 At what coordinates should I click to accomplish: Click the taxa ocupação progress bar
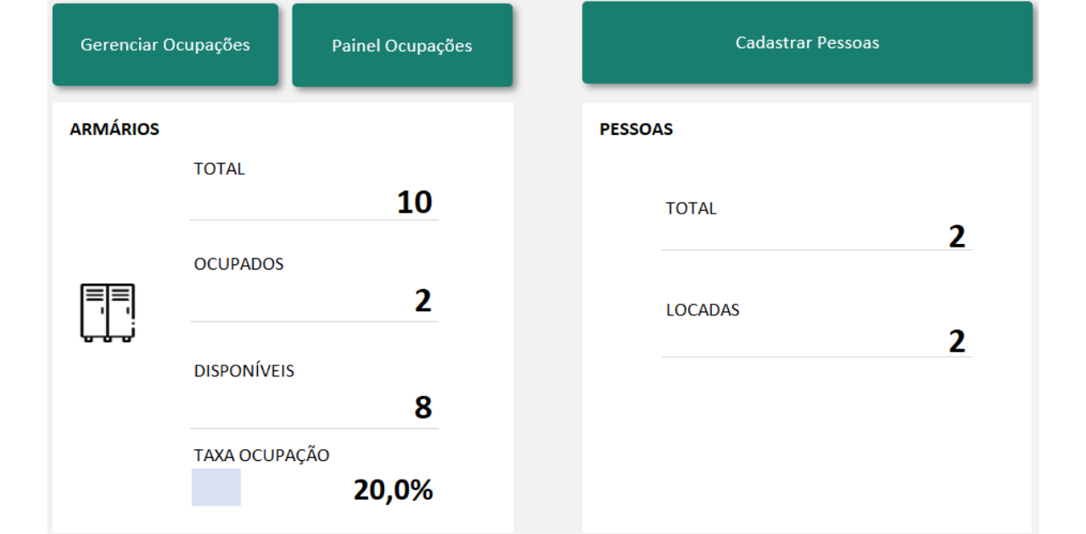tap(216, 487)
